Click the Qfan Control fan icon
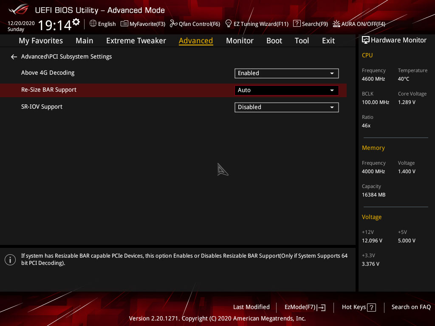The width and height of the screenshot is (435, 326). coord(173,24)
